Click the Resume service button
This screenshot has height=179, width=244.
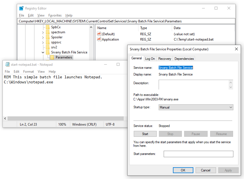(x=221, y=134)
